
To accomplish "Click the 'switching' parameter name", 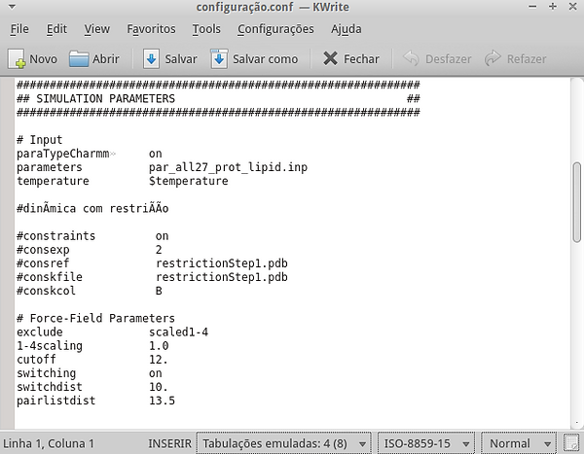I will [x=46, y=373].
